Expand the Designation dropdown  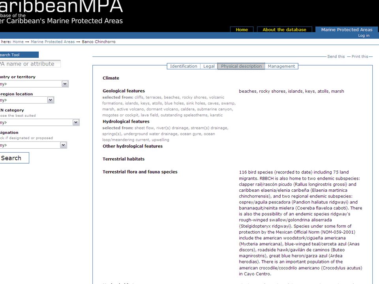[x=33, y=145]
